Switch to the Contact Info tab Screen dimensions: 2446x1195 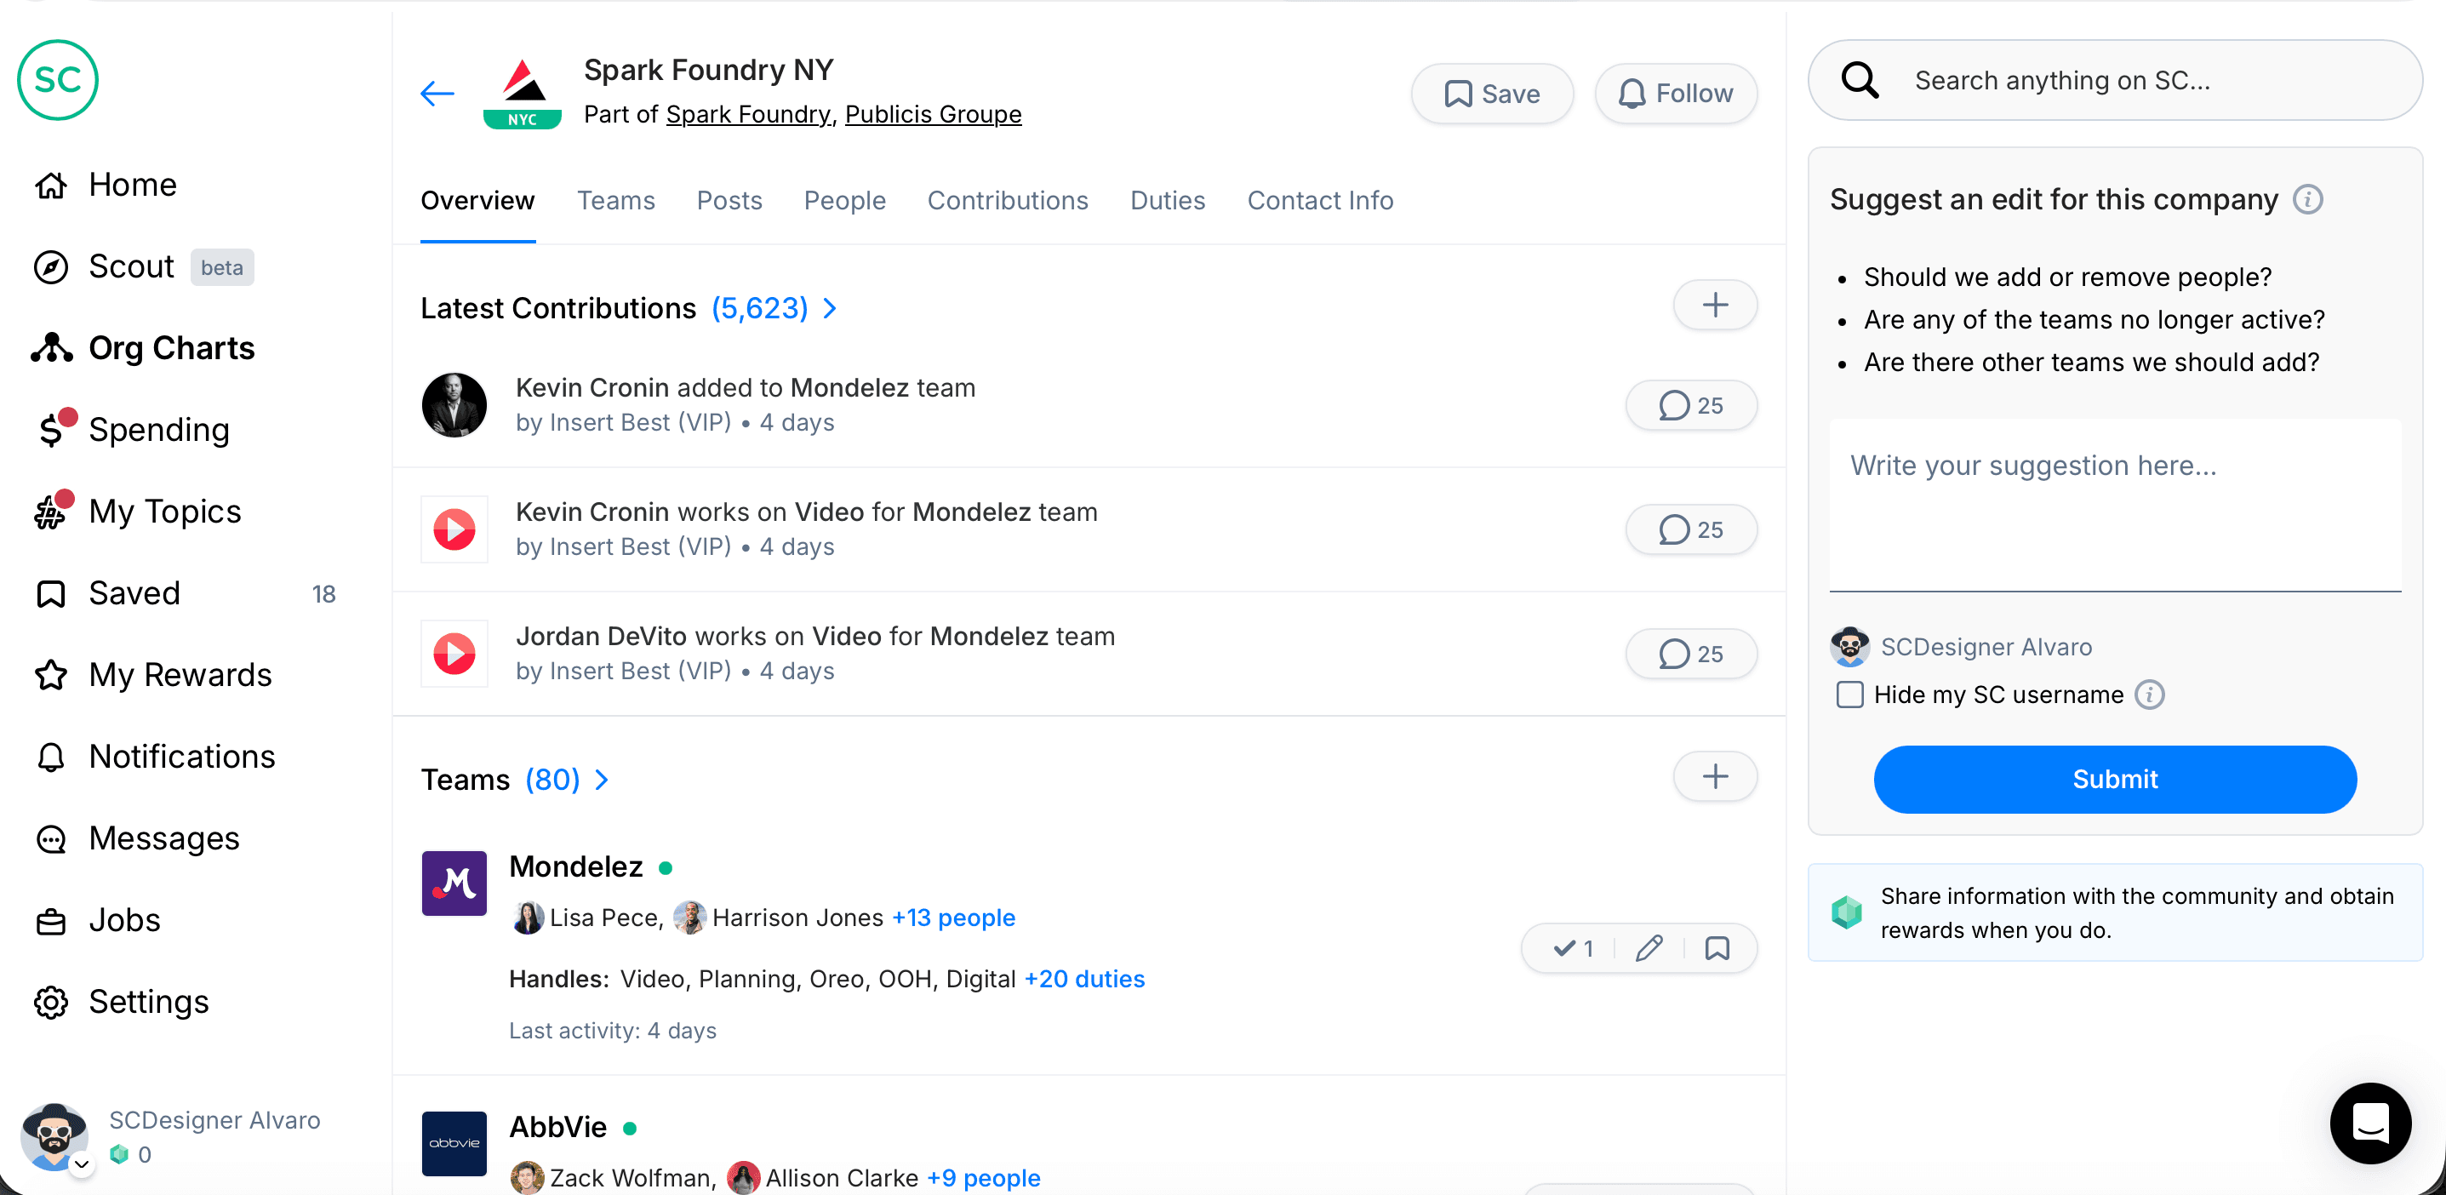[1319, 200]
